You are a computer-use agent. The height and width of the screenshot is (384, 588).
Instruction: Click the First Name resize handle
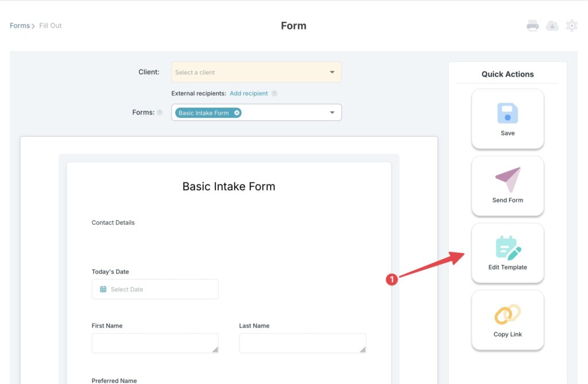pyautogui.click(x=215, y=350)
